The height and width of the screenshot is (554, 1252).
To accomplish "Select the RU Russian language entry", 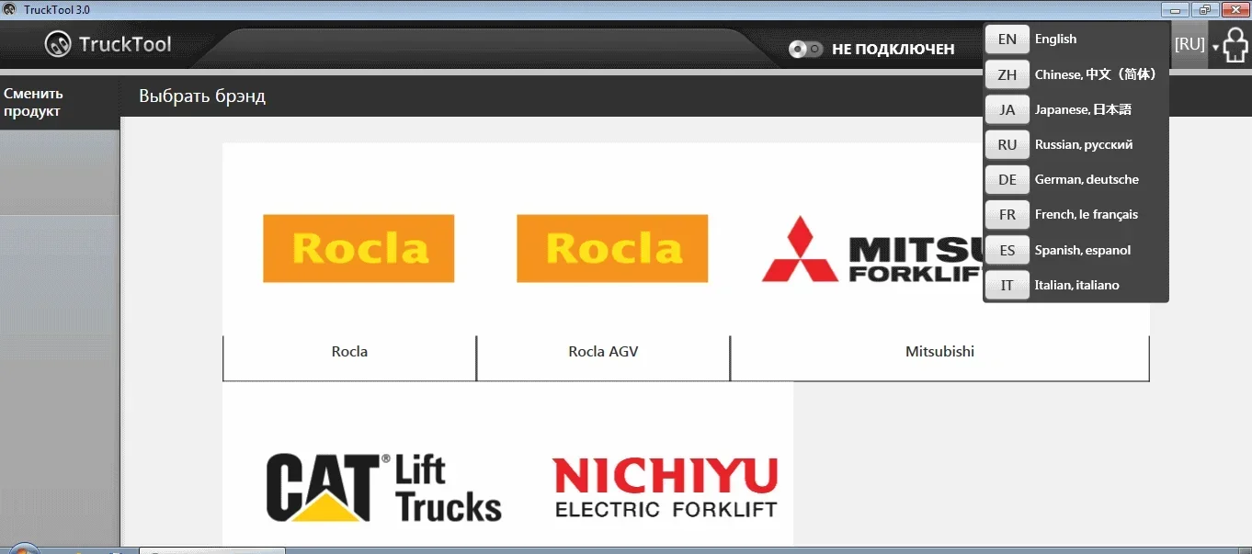I will pos(1076,144).
